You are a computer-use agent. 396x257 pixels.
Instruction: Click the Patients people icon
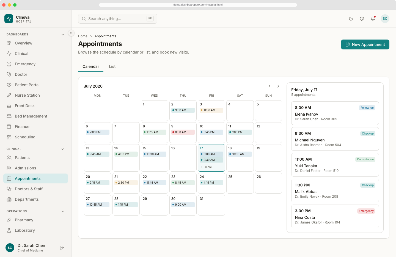tap(9, 158)
